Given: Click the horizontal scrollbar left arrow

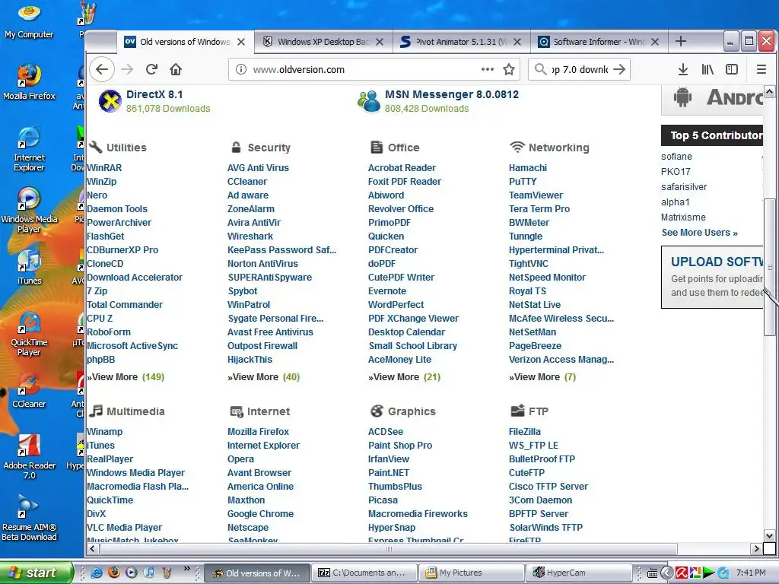Looking at the screenshot, I should click(92, 549).
